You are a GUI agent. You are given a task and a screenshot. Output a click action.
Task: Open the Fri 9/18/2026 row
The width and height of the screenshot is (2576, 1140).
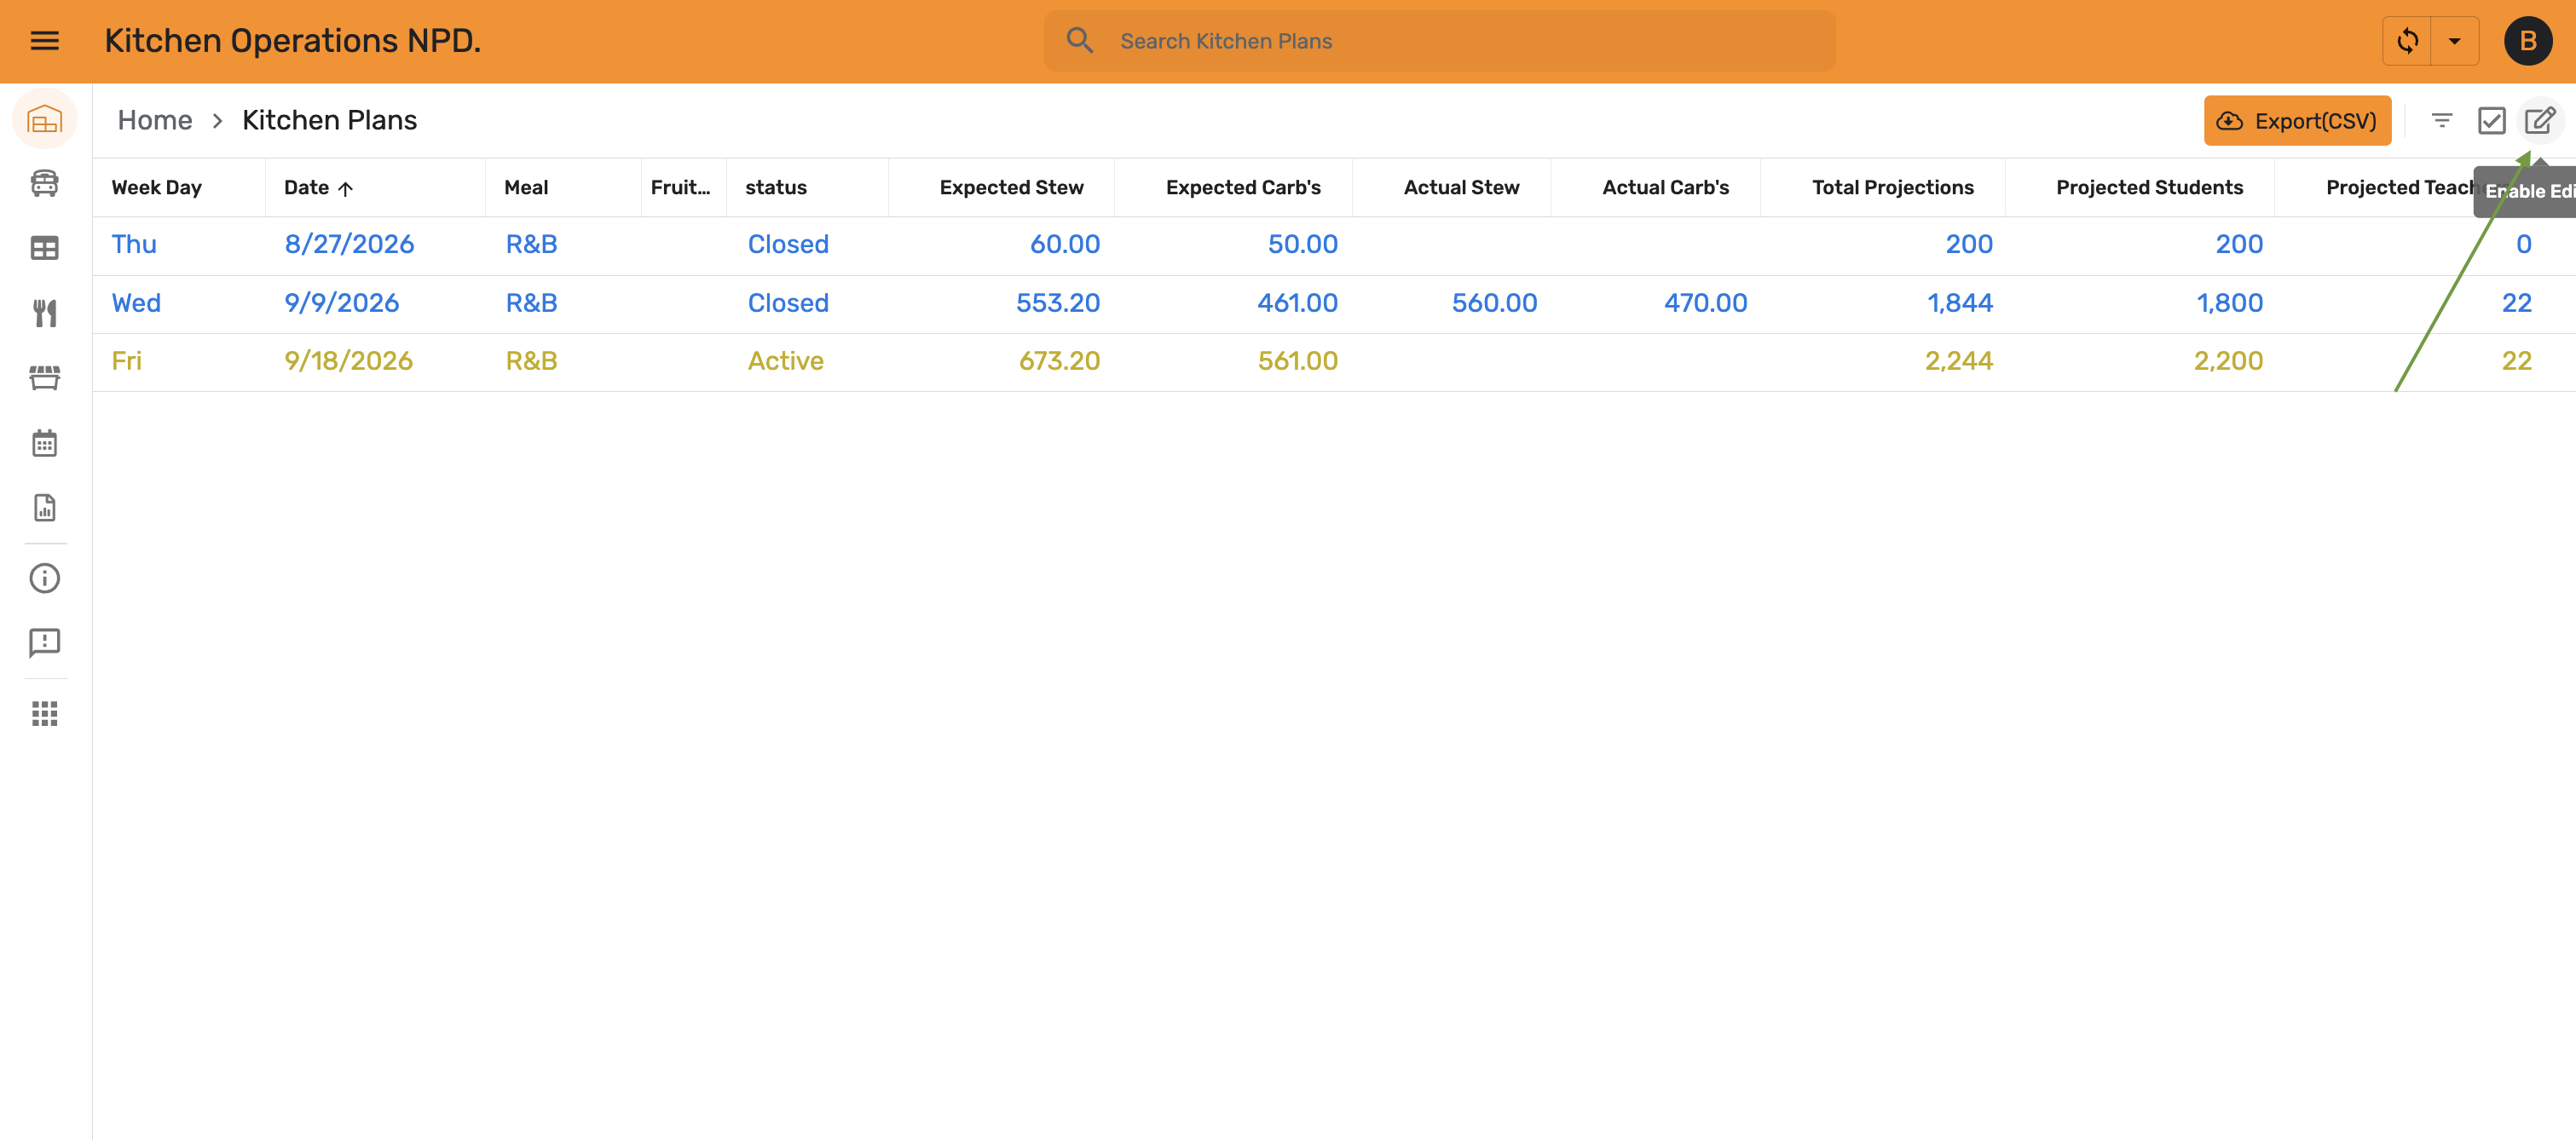click(1334, 362)
